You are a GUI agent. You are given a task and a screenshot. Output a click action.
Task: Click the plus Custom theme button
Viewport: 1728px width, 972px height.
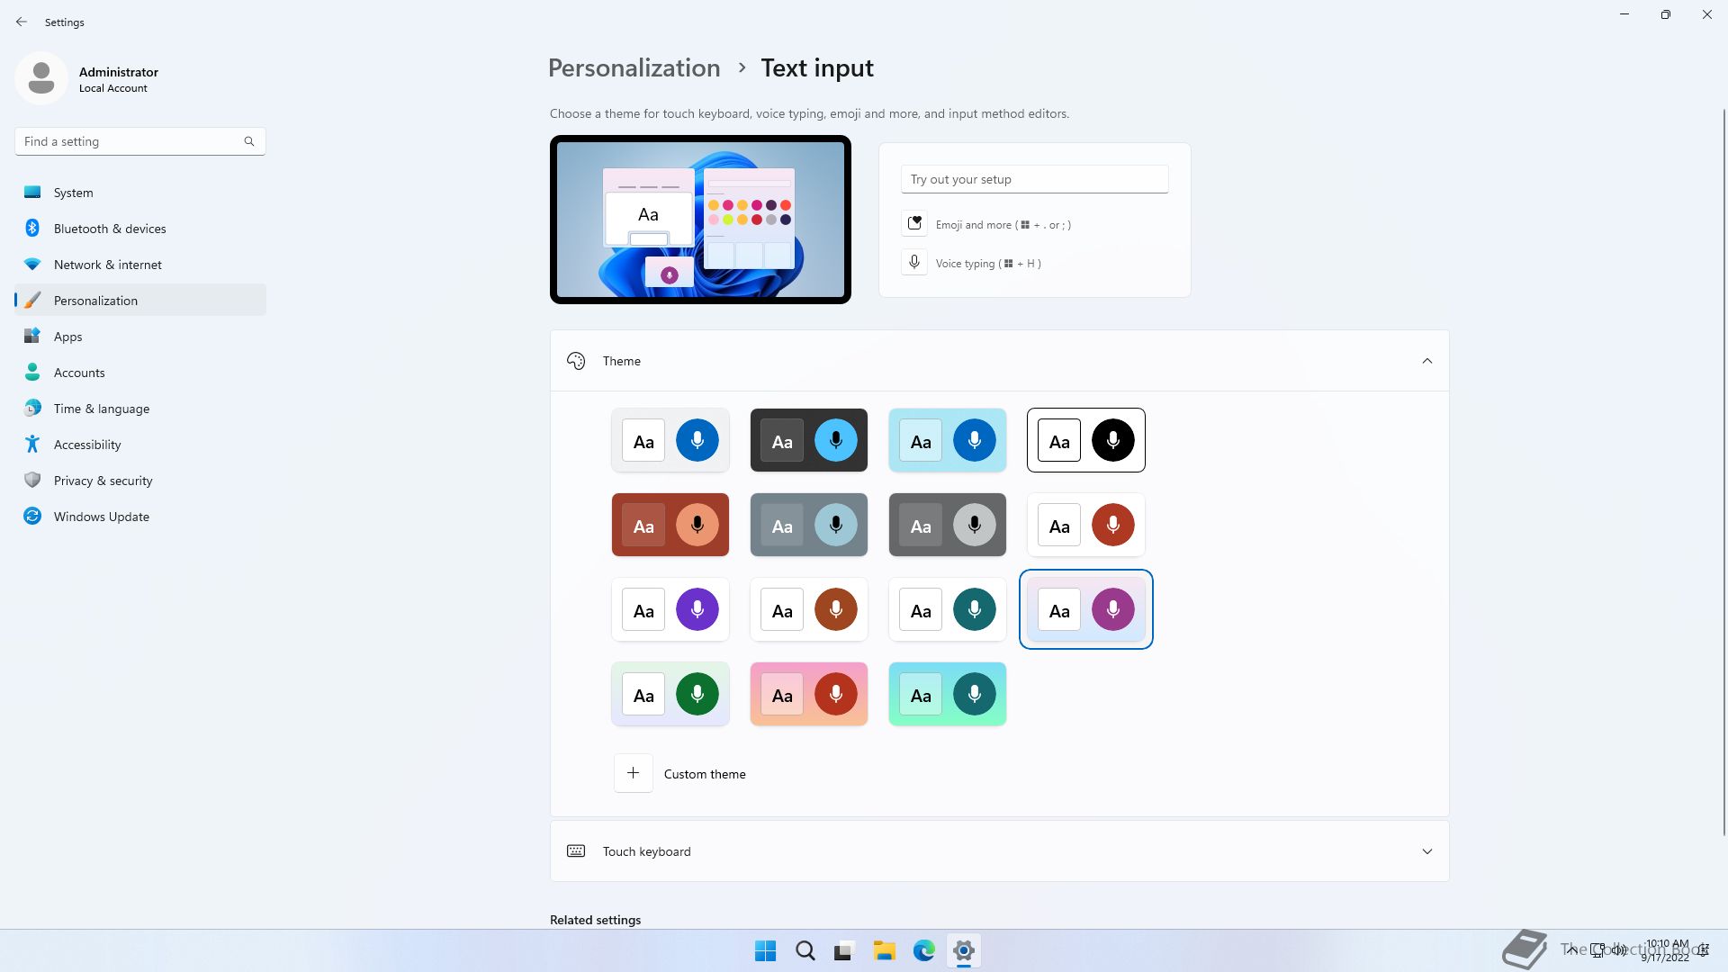(634, 773)
